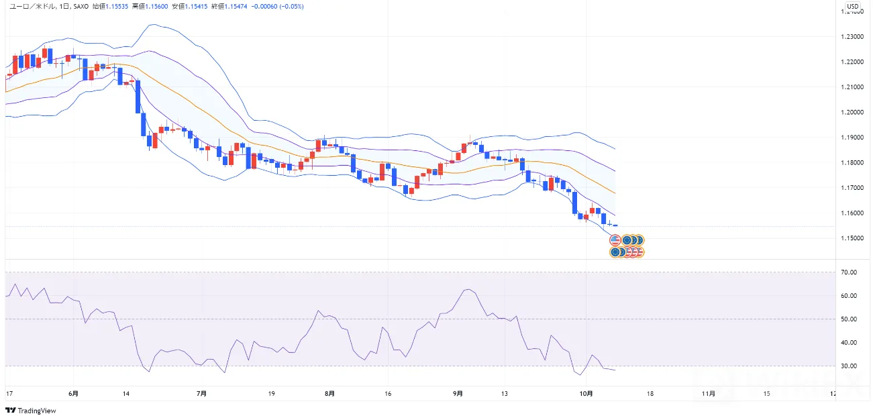Image resolution: width=873 pixels, height=420 pixels.
Task: Click the open price value 1.15535
Action: (116, 6)
